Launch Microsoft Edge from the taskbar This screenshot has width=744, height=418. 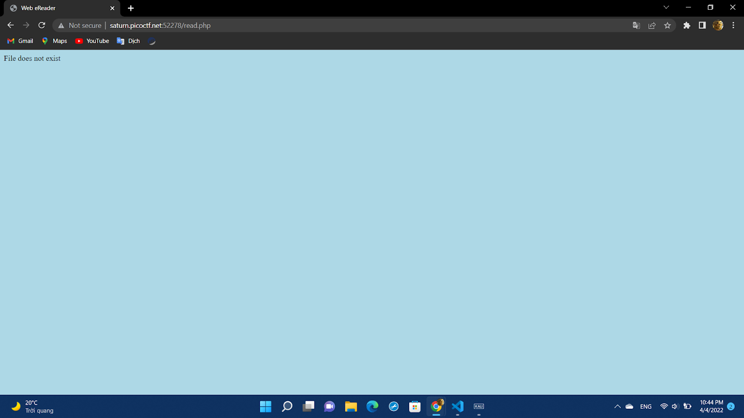(372, 406)
